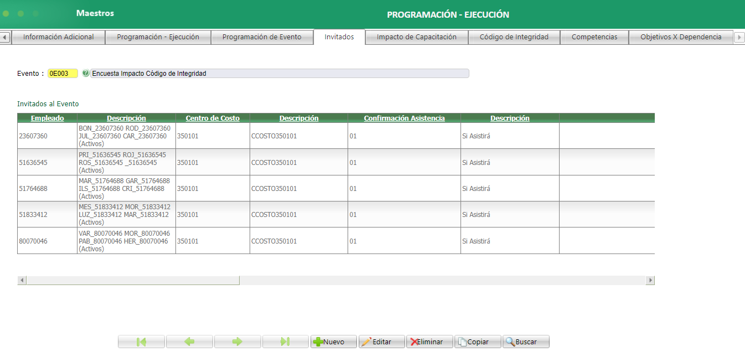
Task: Advance to the next record
Action: (237, 342)
